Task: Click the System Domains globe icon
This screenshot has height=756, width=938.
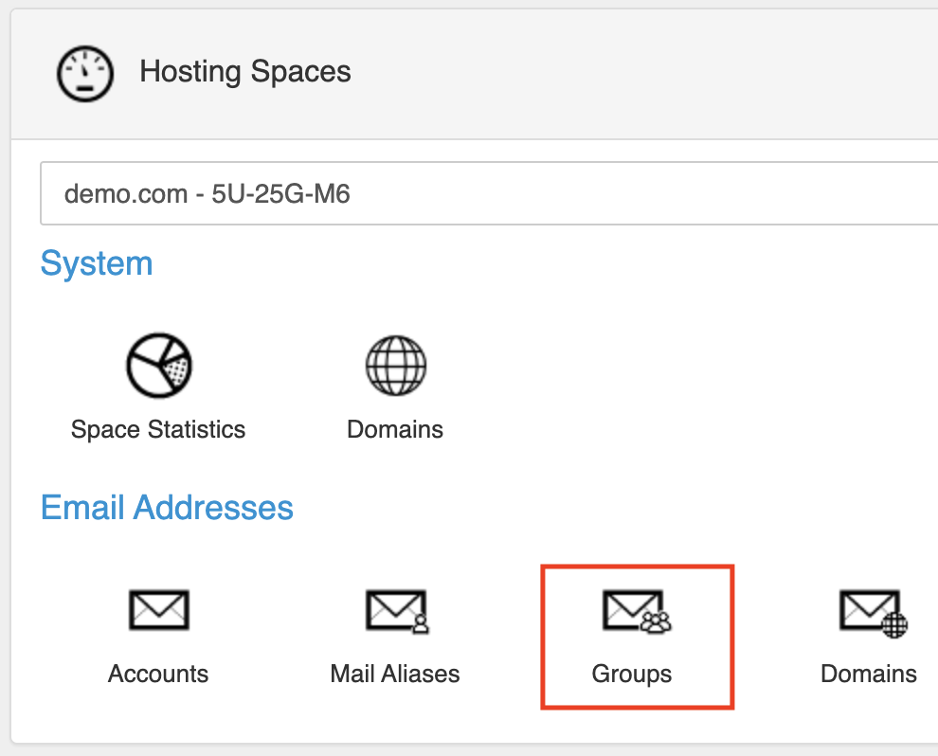Action: [395, 366]
